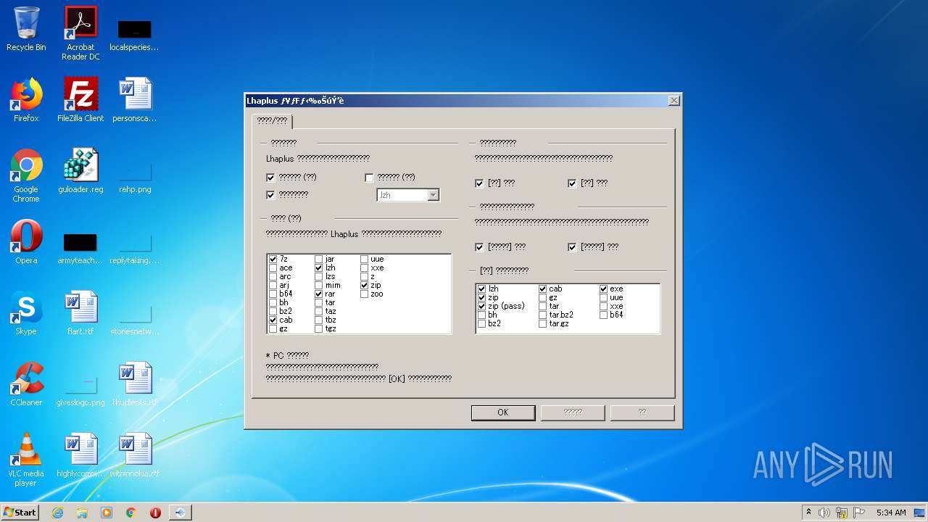Enable the uue compression format checkbox
The image size is (928, 522).
click(604, 297)
